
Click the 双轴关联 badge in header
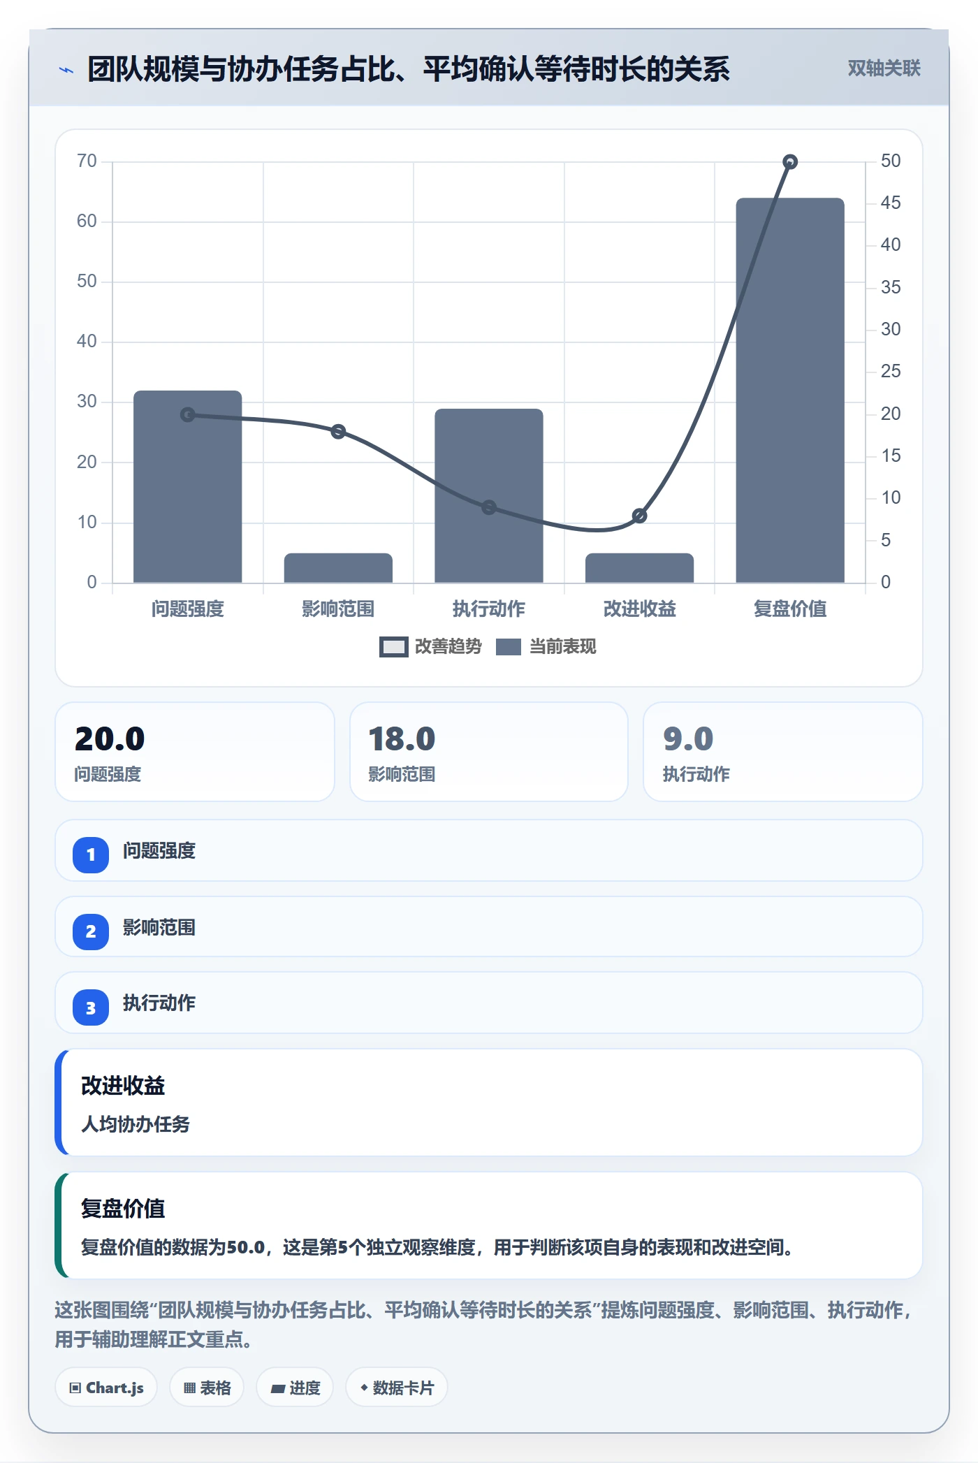tap(884, 68)
